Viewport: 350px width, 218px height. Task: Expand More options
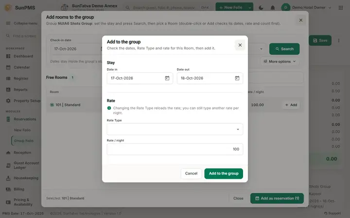(x=280, y=62)
